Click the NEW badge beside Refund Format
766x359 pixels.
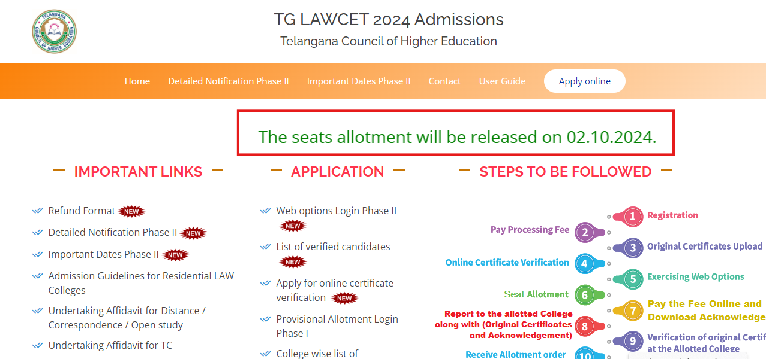[x=131, y=211]
